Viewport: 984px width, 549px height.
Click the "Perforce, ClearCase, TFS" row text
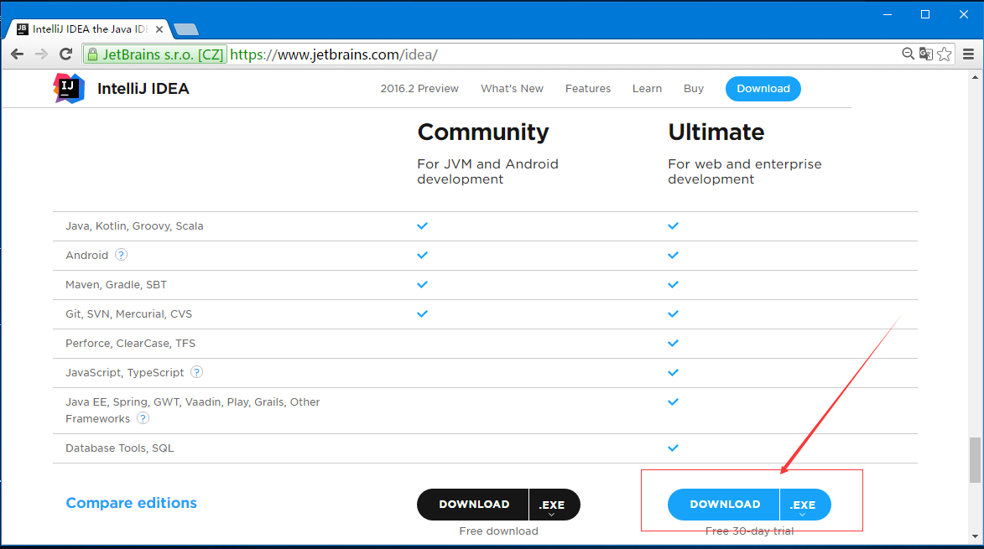pyautogui.click(x=131, y=344)
